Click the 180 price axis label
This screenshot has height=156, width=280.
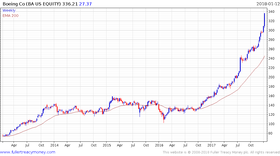click(x=271, y=87)
